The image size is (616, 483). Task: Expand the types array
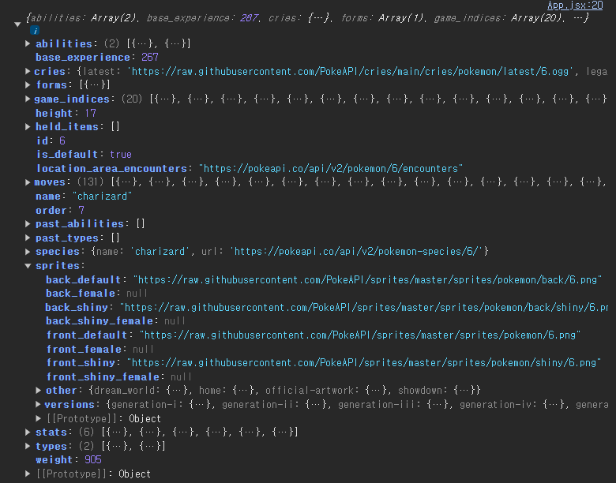pos(28,446)
